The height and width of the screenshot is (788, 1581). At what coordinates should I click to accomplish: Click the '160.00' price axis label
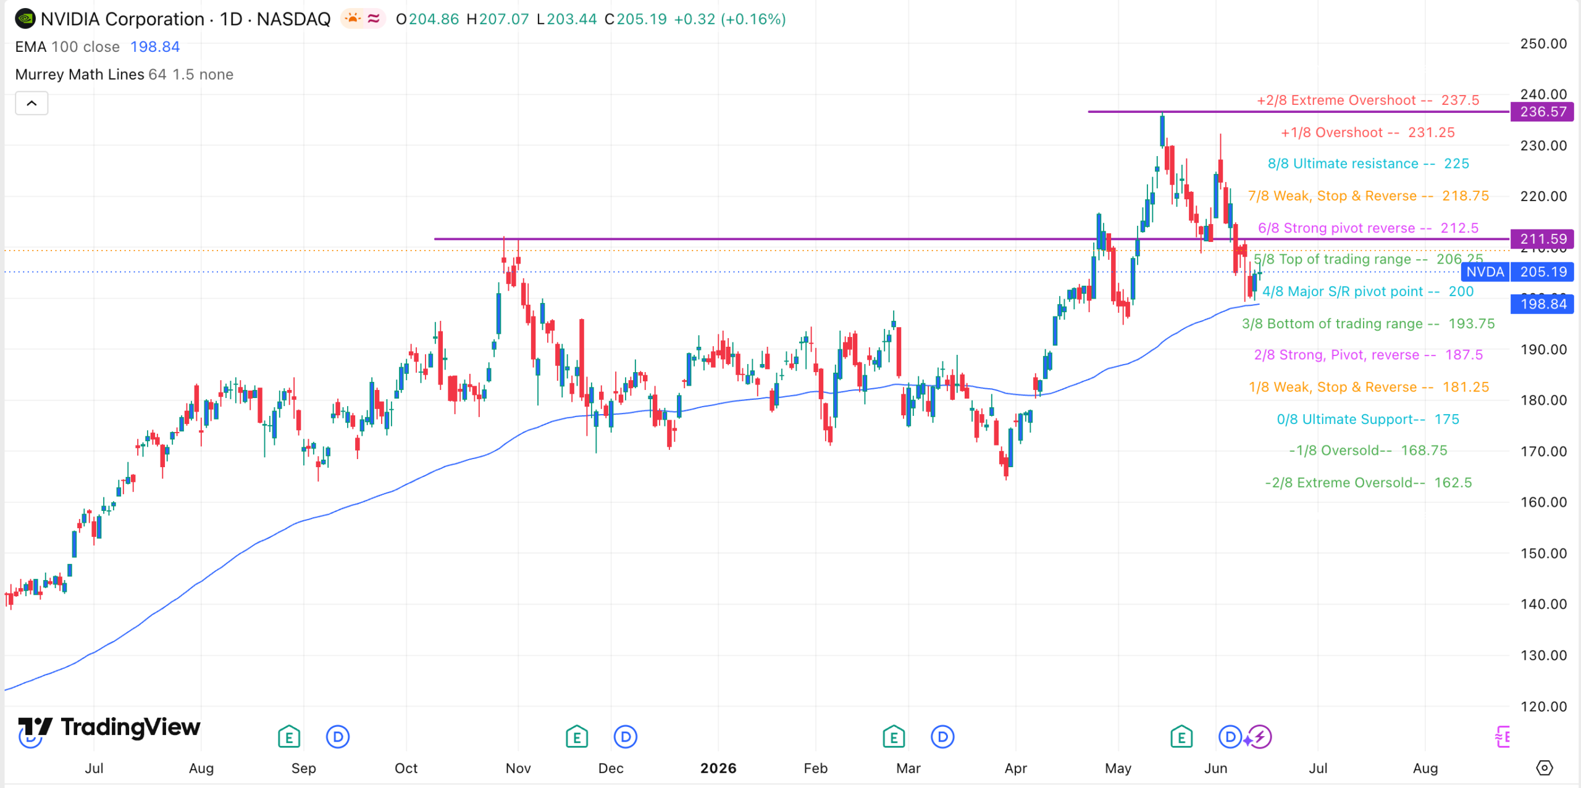pos(1543,502)
